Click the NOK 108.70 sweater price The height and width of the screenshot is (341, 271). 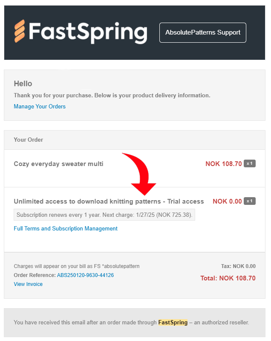tap(224, 164)
